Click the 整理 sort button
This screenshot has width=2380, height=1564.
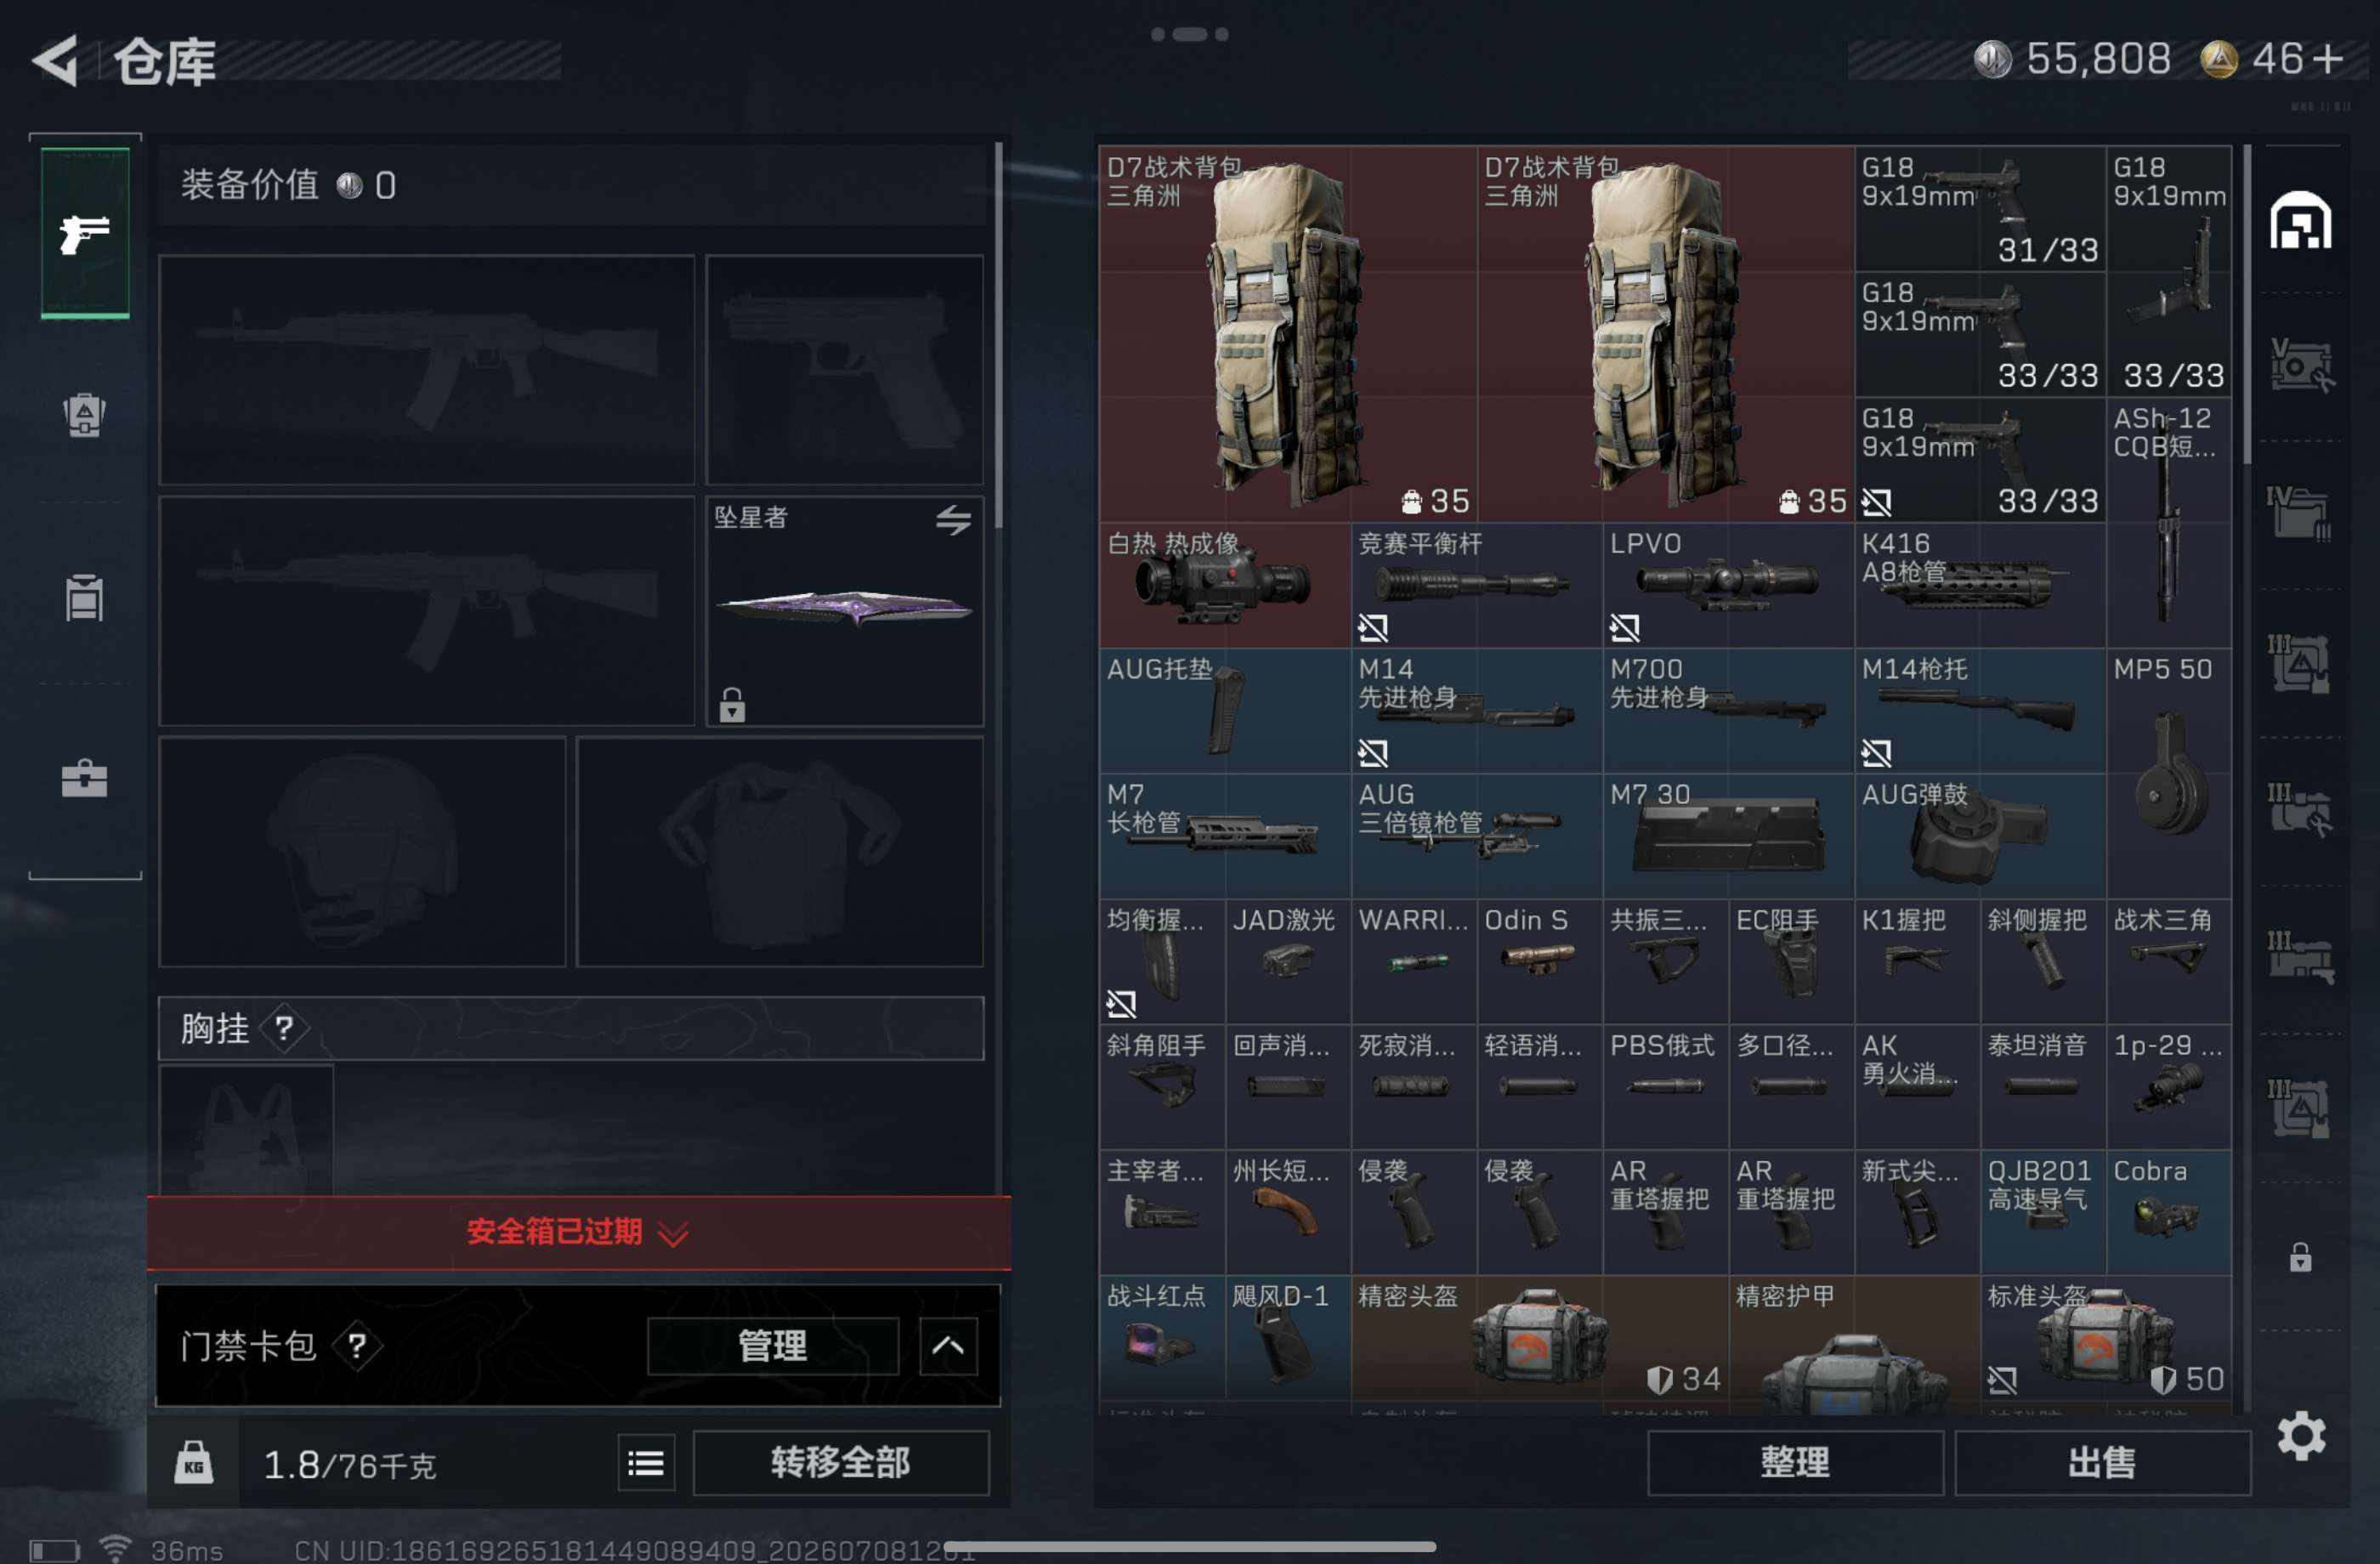(1795, 1462)
